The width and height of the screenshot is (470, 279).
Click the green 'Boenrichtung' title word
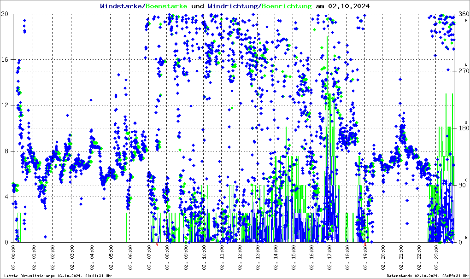287,6
